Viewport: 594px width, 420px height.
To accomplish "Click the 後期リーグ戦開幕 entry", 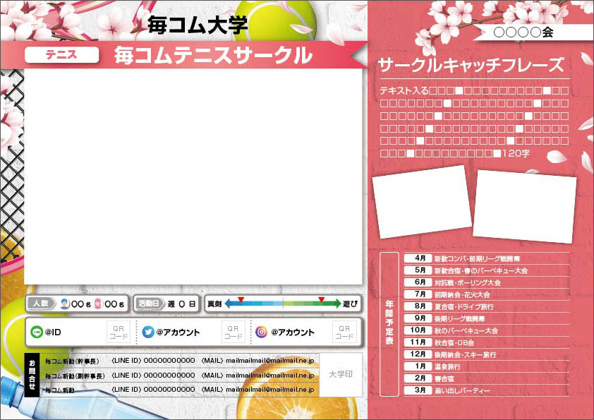I will pyautogui.click(x=459, y=319).
